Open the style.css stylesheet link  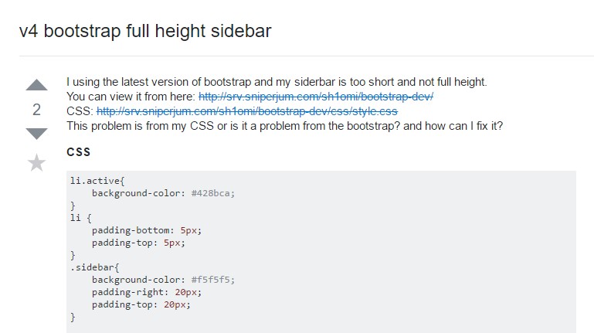click(x=247, y=111)
